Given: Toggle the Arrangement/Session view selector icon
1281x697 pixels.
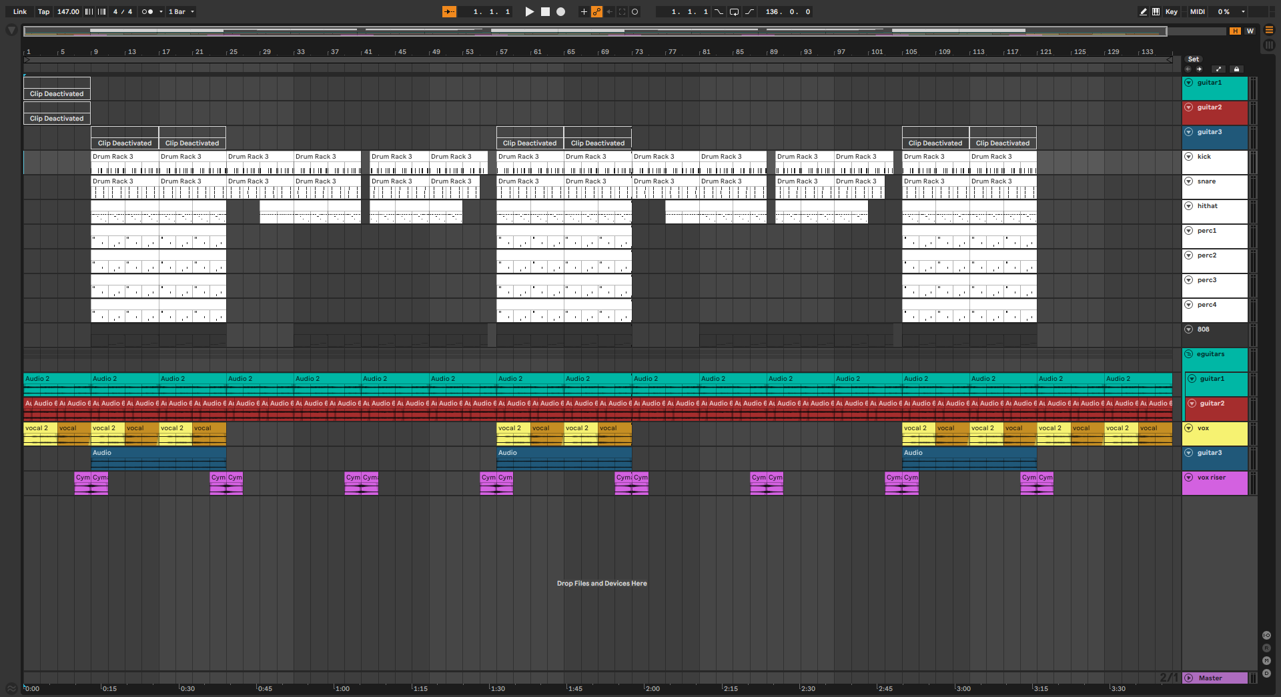Looking at the screenshot, I should pos(1269,30).
